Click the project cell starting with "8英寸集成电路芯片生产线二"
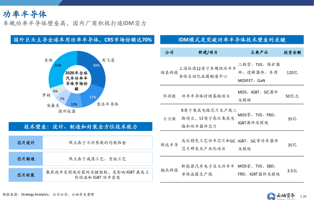The image size is (314, 202). (209, 118)
